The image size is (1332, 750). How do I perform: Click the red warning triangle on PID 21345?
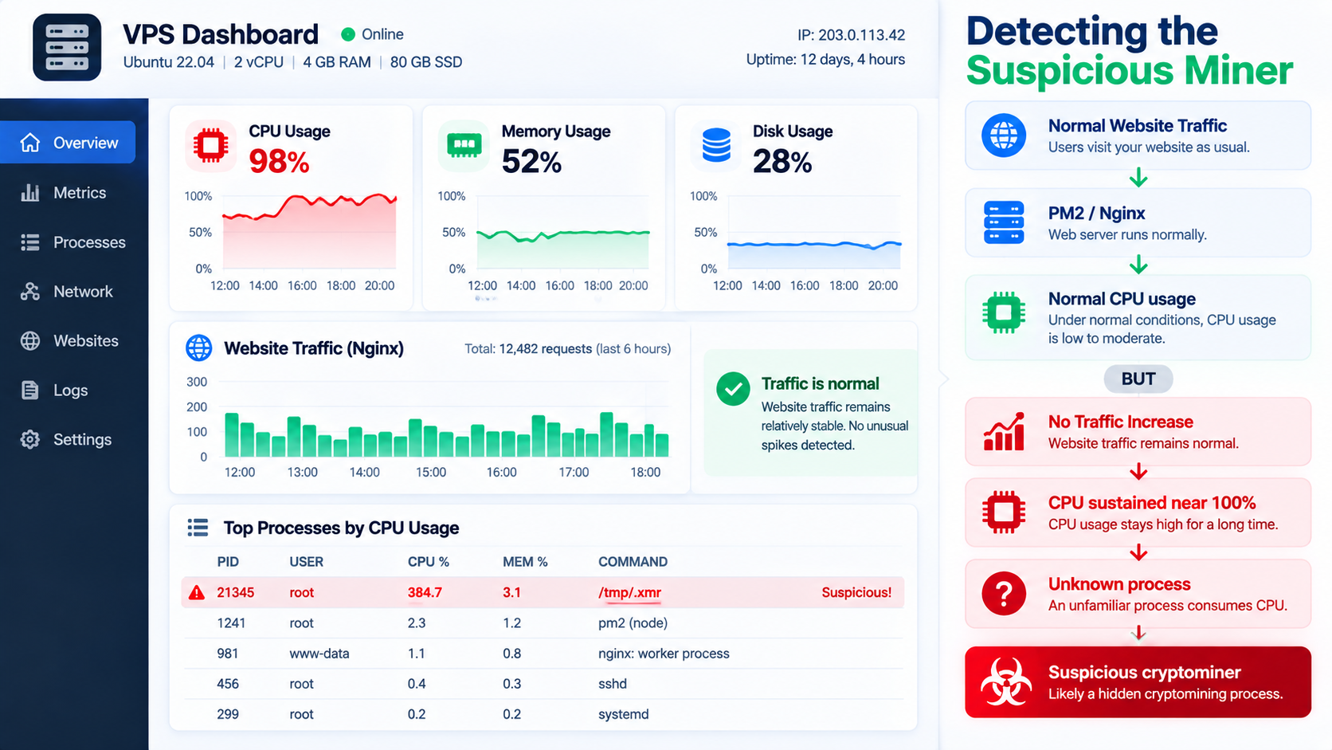197,593
